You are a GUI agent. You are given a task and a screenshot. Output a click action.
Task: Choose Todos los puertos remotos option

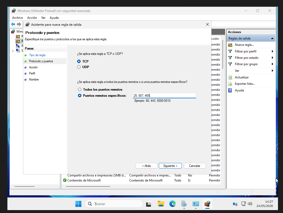tap(80, 89)
